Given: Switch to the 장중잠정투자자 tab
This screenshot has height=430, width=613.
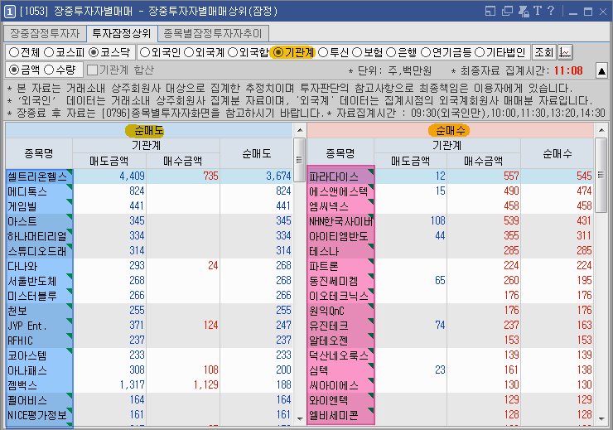Looking at the screenshot, I should [x=45, y=34].
